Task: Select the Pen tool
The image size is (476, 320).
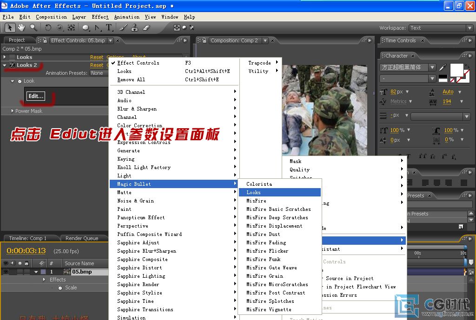Action: pyautogui.click(x=98, y=27)
